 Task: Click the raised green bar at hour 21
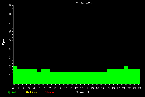[126, 75]
